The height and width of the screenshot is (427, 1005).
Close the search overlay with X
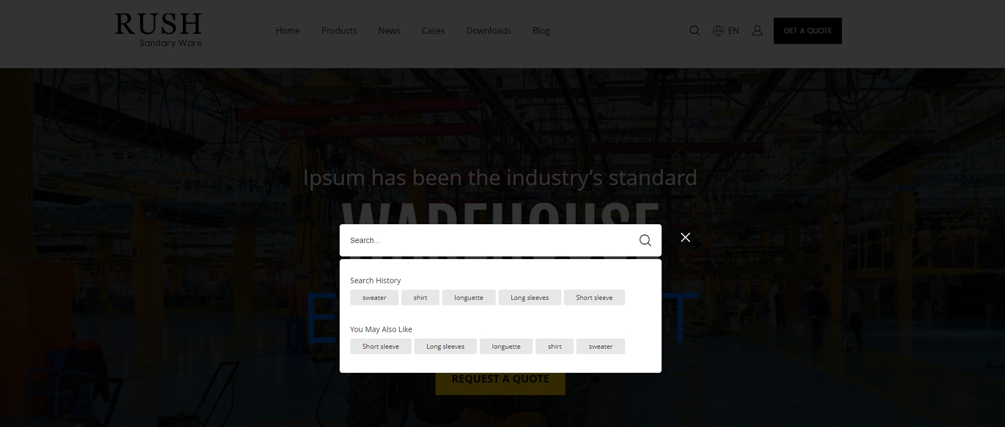685,237
